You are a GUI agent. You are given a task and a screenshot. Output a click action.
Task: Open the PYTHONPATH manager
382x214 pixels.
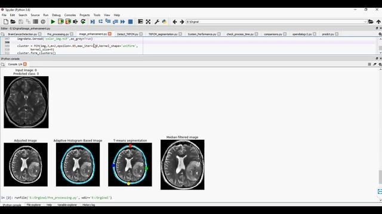pos(165,21)
